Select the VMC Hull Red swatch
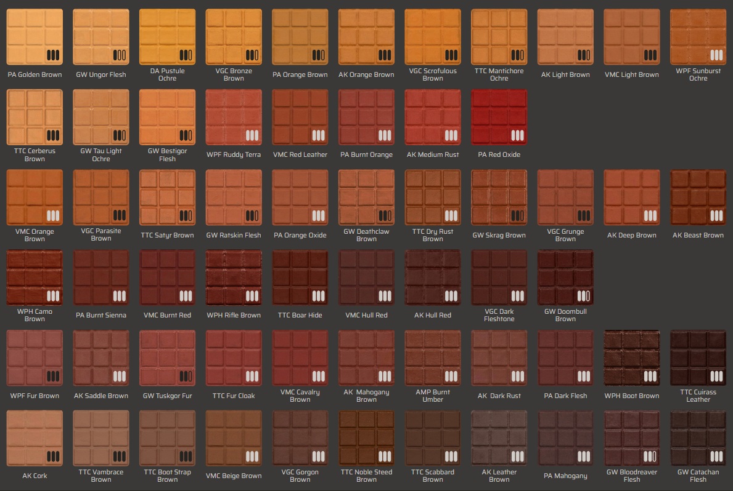This screenshot has width=733, height=491. (366, 277)
